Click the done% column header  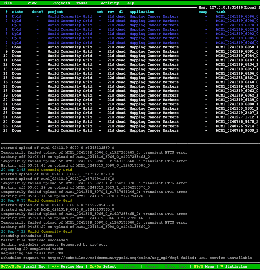37,12
